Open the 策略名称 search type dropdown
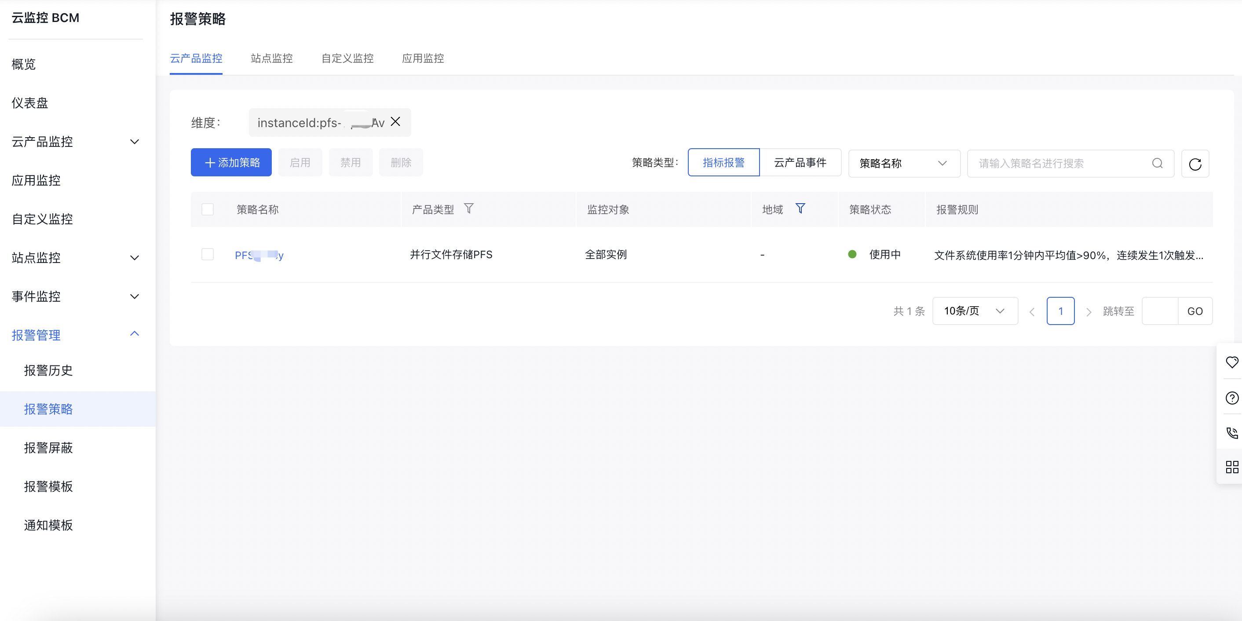Screen dimensions: 1242x621 coord(904,164)
